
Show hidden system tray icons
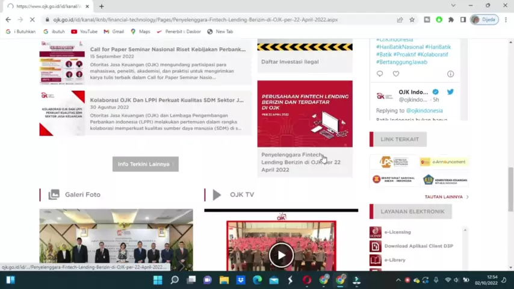(398, 280)
